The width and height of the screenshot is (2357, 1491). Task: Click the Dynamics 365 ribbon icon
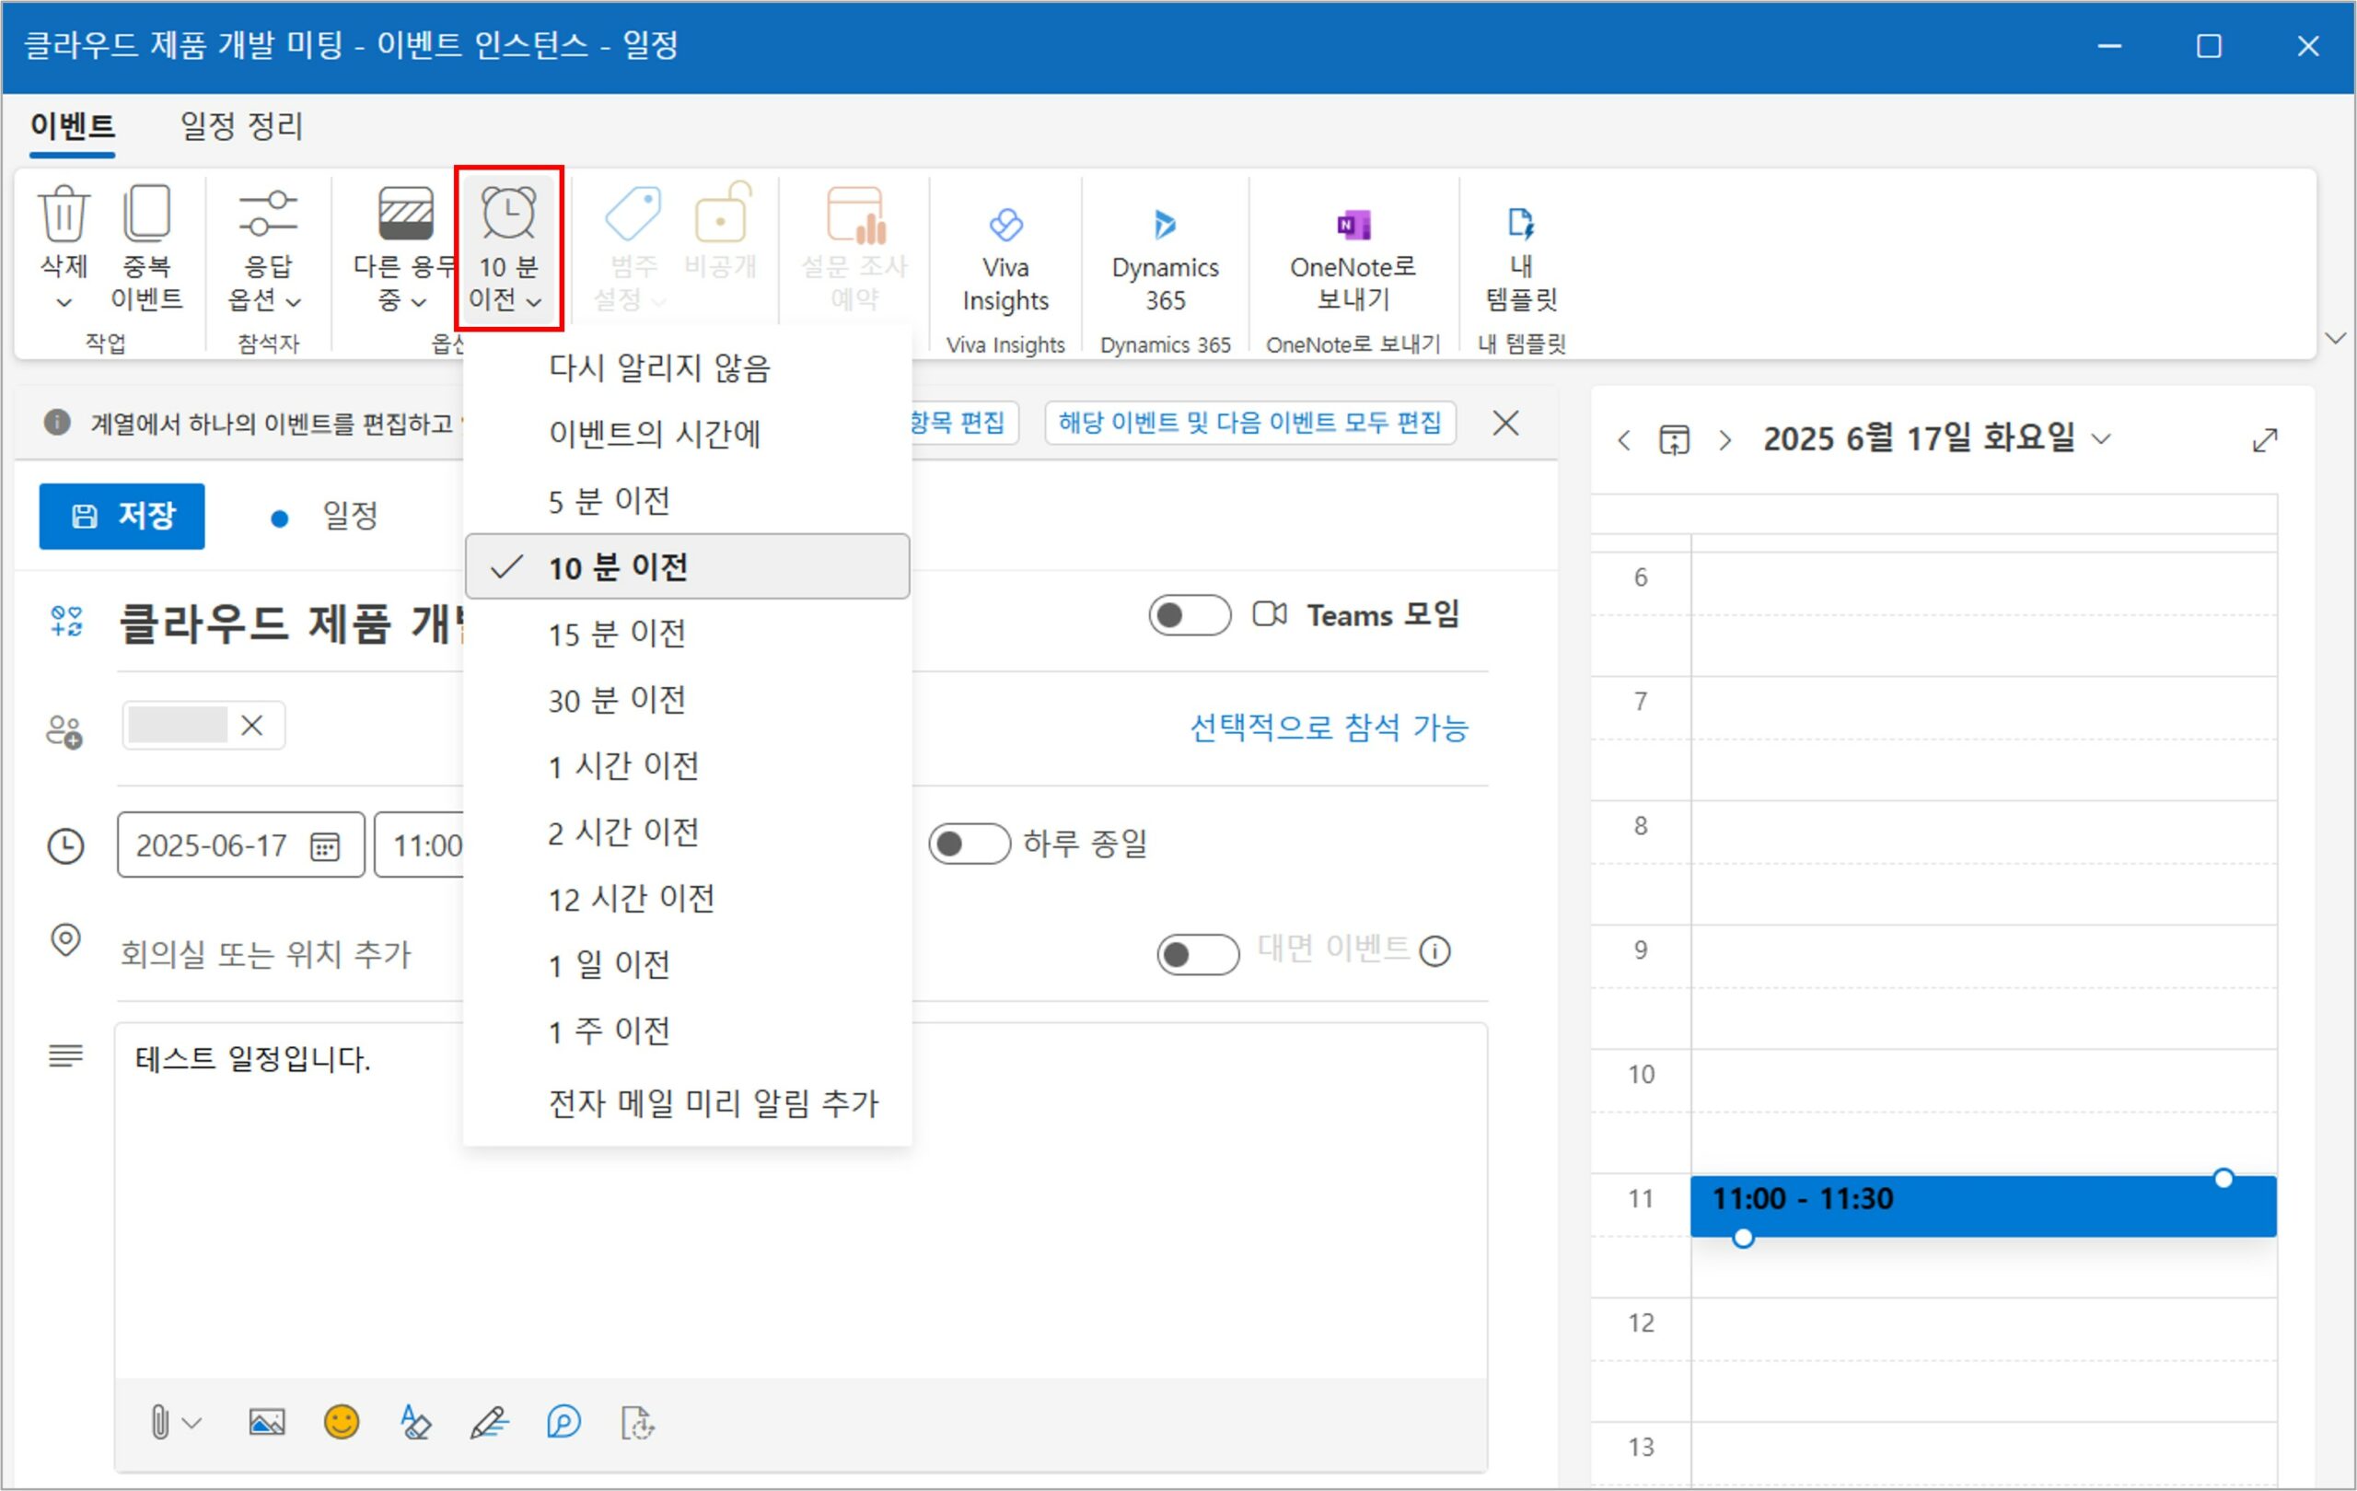pyautogui.click(x=1164, y=227)
